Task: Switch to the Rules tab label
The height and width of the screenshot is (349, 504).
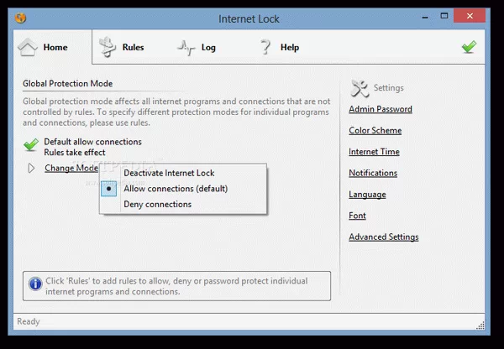Action: pyautogui.click(x=133, y=47)
